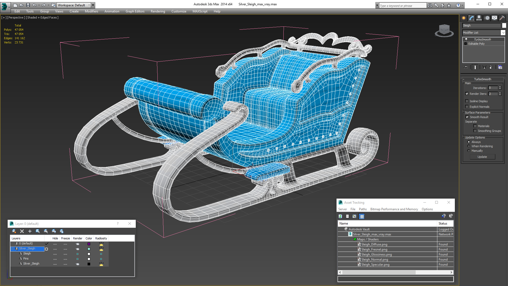Screen dimensions: 508x286
Task: Toggle Smooth Result checkbox
Action: (467, 117)
